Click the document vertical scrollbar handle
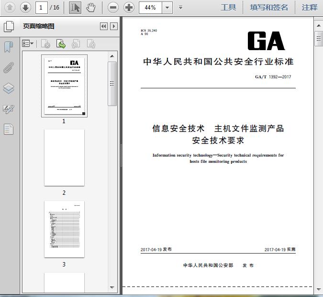Image resolution: width=323 pixels, height=297 pixels. tap(319, 39)
